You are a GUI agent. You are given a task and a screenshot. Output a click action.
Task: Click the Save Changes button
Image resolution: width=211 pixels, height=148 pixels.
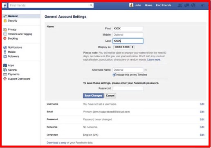[93, 96]
